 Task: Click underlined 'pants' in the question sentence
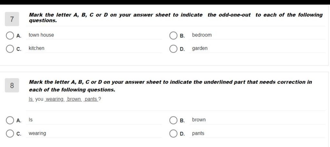click(x=91, y=99)
